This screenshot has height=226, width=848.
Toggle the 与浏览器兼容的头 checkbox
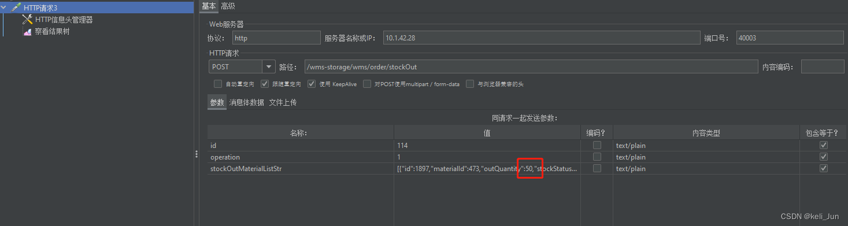(470, 84)
